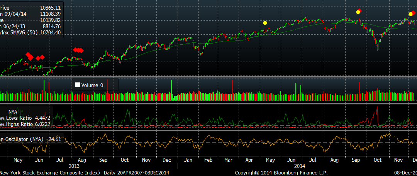Click the average value 10139.82
The width and height of the screenshot is (417, 176).
51,20
